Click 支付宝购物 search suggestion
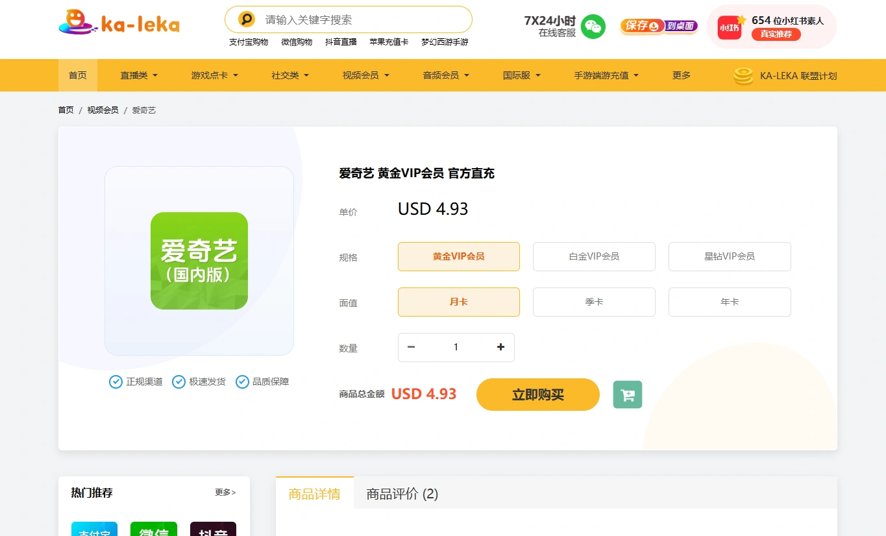 tap(249, 42)
